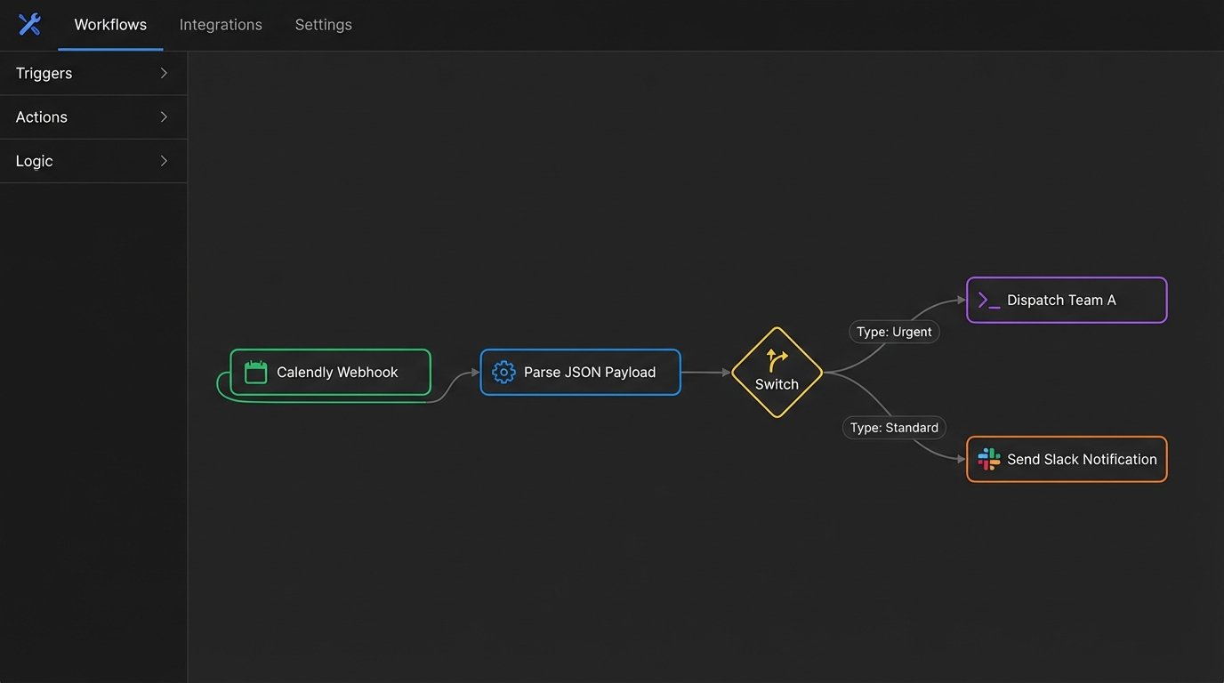
Task: Click the terminal prompt icon on Dispatch node
Action: point(988,301)
